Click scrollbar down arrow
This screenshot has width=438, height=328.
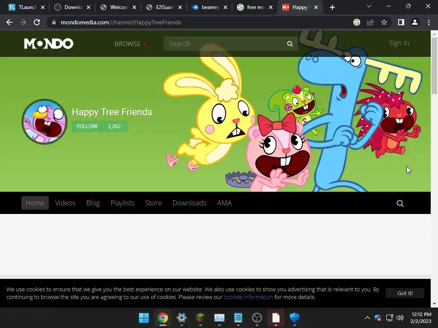(x=434, y=304)
